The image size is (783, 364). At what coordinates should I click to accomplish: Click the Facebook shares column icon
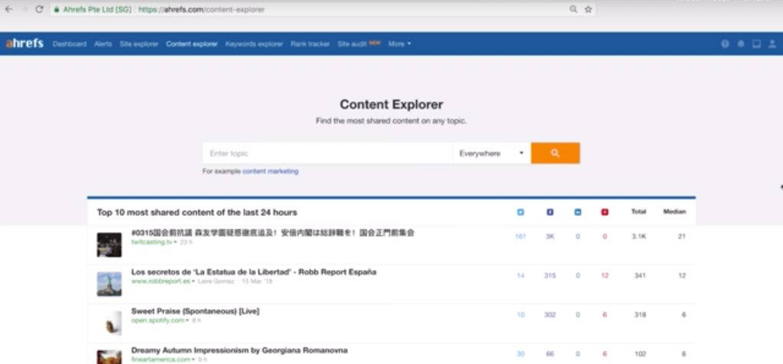(549, 212)
